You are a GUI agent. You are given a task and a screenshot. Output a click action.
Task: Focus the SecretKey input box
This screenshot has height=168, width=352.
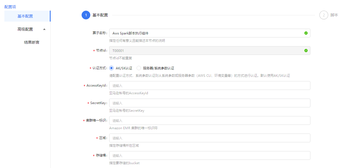209,103
